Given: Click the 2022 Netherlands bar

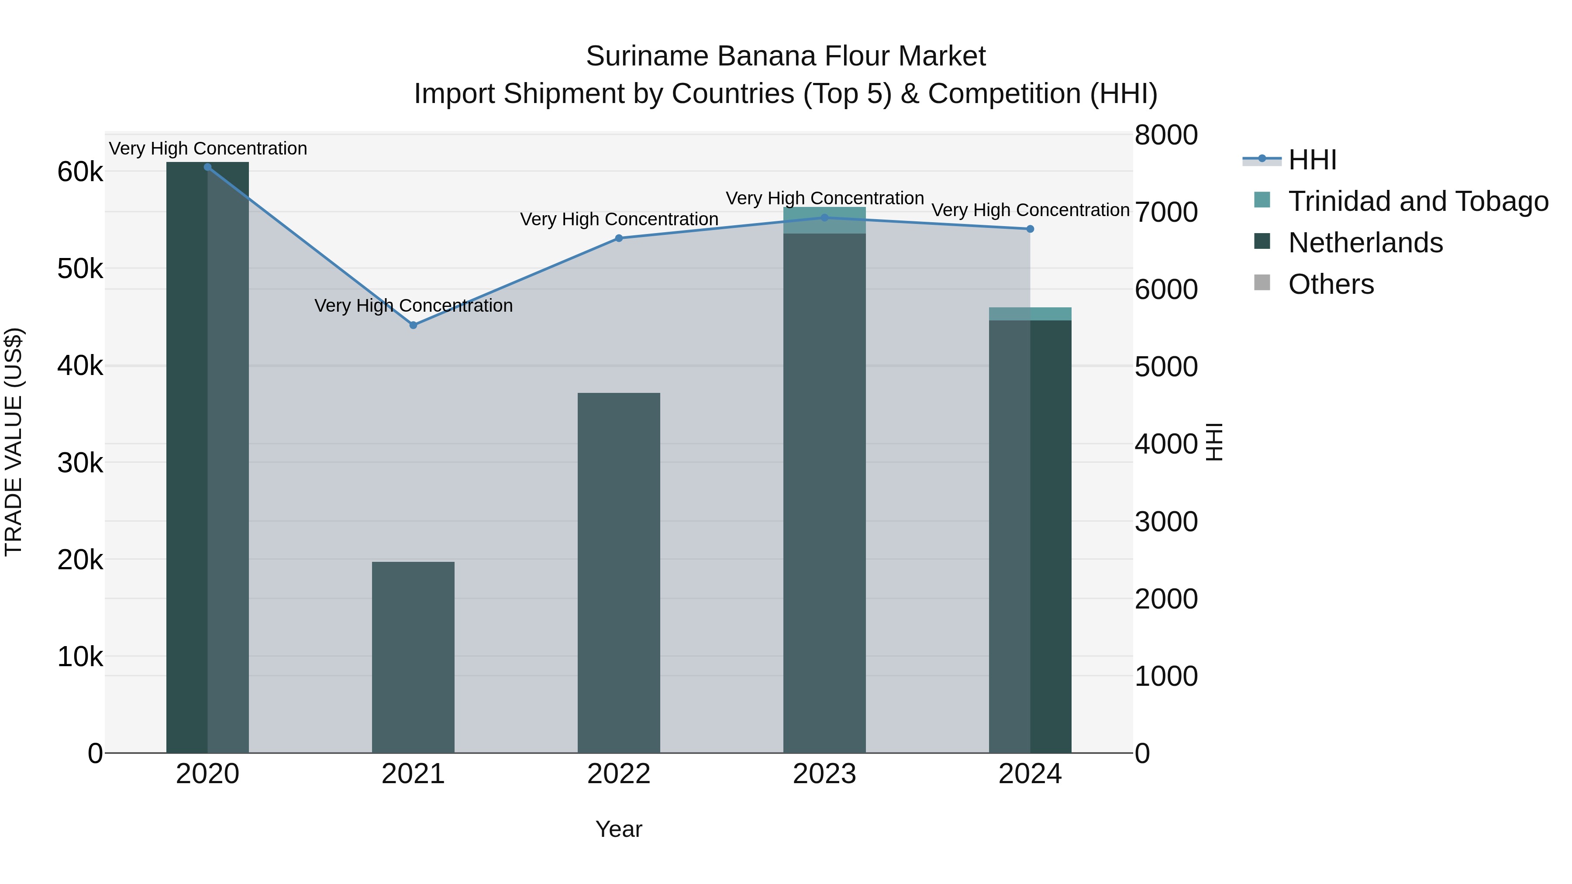Looking at the screenshot, I should click(x=619, y=573).
